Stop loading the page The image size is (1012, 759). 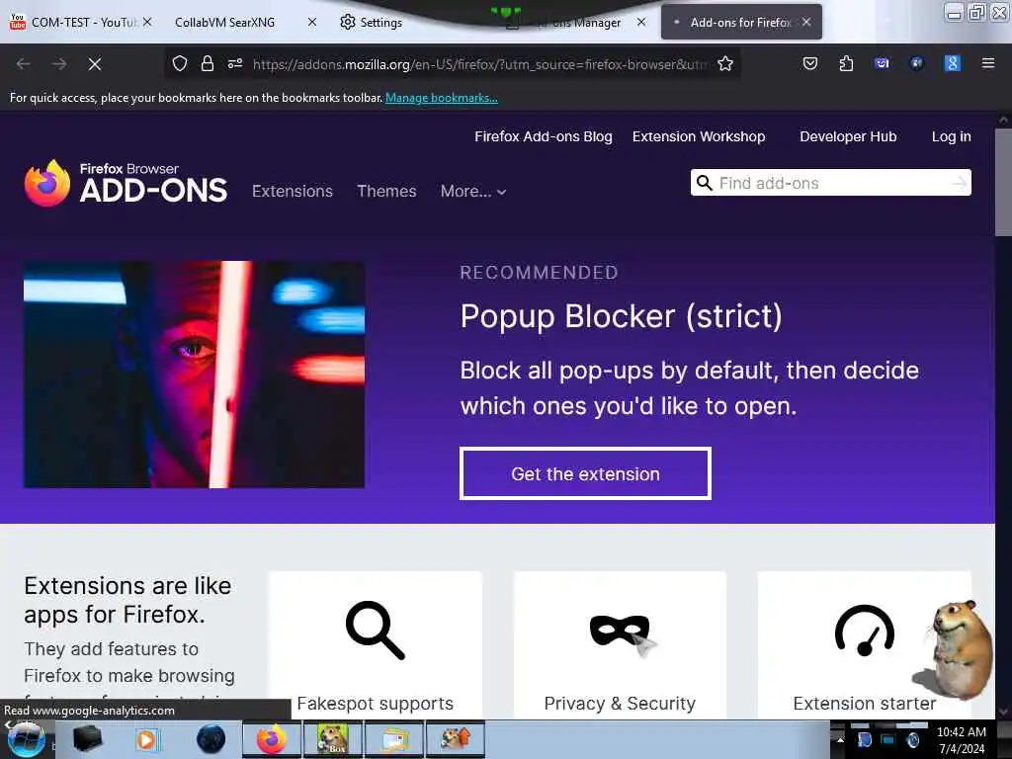click(x=95, y=64)
